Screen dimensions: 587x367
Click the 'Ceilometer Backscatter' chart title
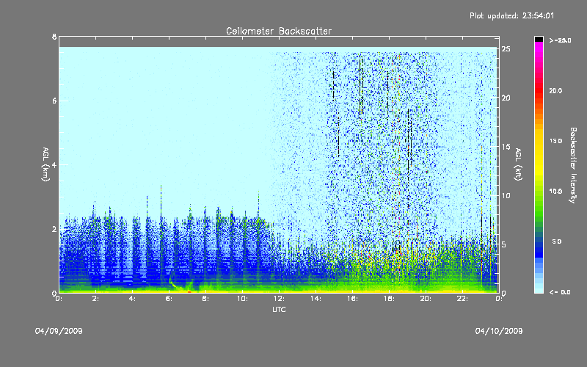click(279, 31)
